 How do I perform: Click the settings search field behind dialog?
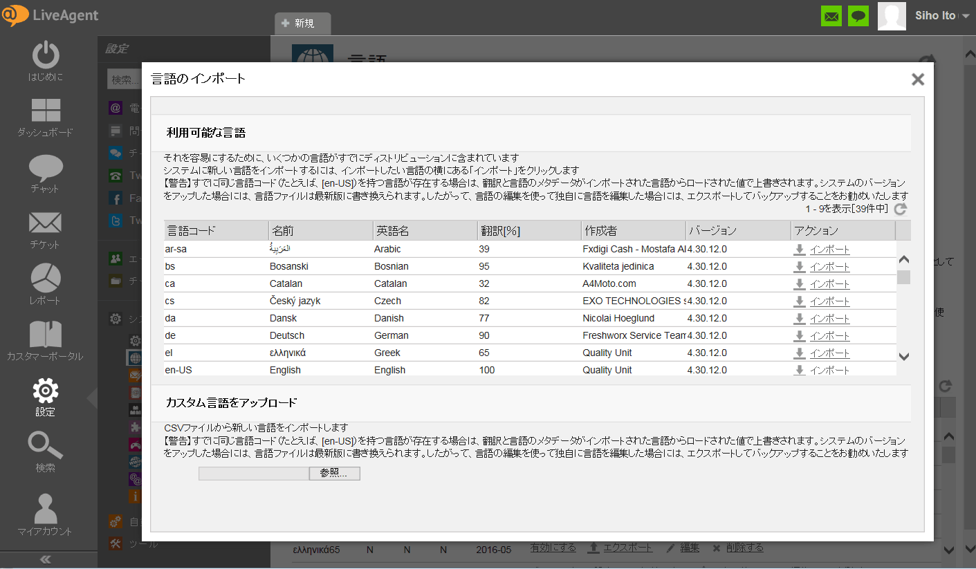point(125,80)
